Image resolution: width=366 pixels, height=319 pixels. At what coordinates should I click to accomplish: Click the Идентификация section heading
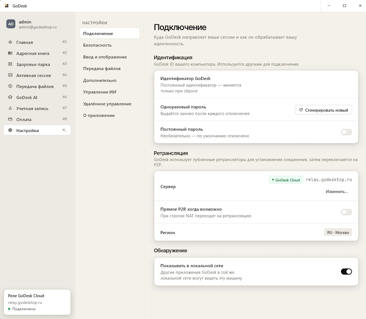173,57
